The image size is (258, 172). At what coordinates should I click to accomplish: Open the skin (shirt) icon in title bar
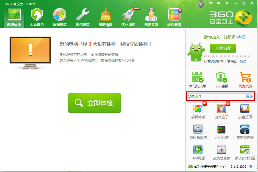[211, 3]
